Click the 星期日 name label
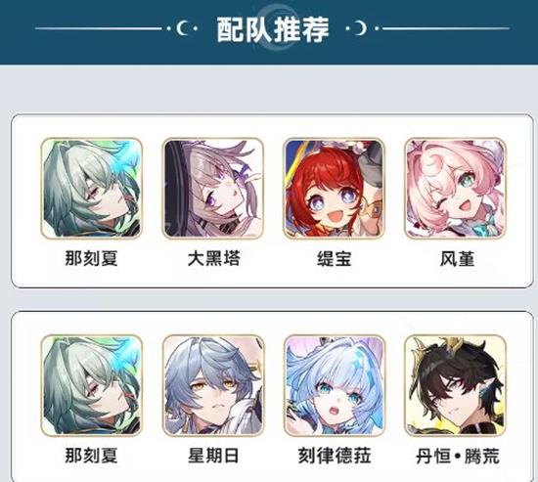 point(213,456)
